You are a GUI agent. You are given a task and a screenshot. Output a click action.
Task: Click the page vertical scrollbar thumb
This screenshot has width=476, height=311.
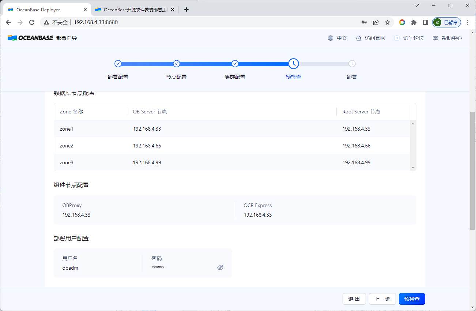click(x=472, y=171)
